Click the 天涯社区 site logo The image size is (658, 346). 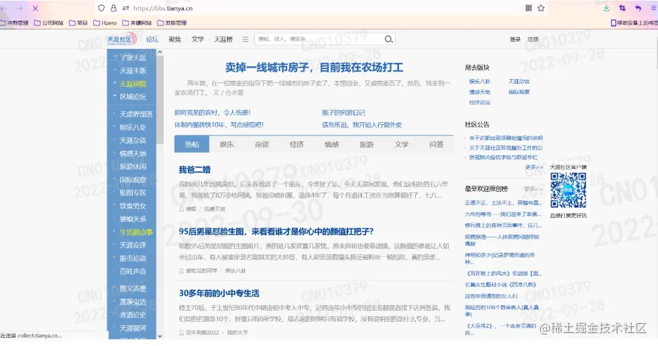pyautogui.click(x=121, y=40)
